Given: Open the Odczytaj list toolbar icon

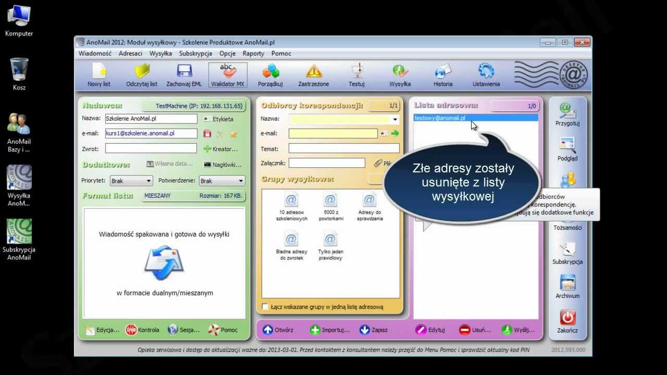Looking at the screenshot, I should tap(142, 75).
